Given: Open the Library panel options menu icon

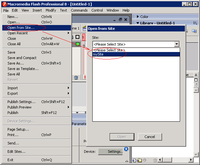Looking at the screenshot, I should point(195,23).
